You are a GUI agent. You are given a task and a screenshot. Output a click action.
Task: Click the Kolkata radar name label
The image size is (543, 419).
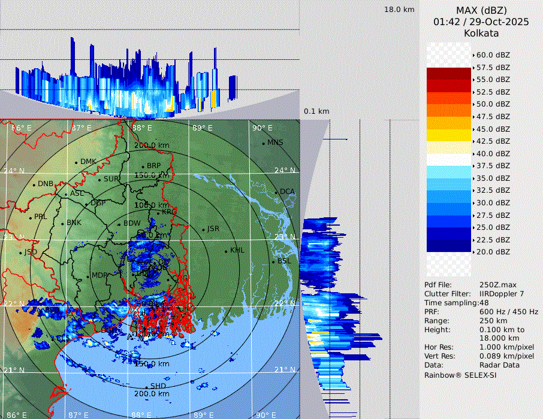[x=481, y=33]
